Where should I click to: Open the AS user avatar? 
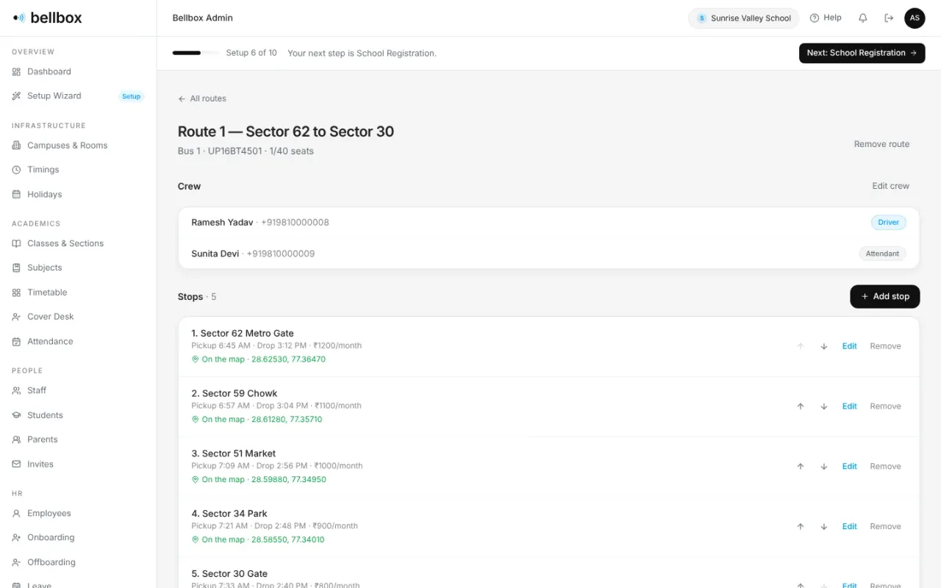coord(915,18)
